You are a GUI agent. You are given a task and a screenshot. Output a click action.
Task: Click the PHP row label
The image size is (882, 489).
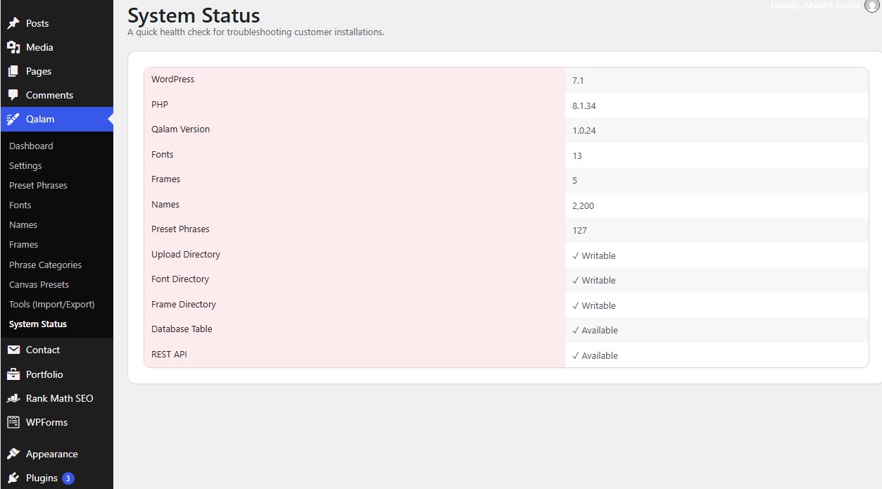point(160,104)
